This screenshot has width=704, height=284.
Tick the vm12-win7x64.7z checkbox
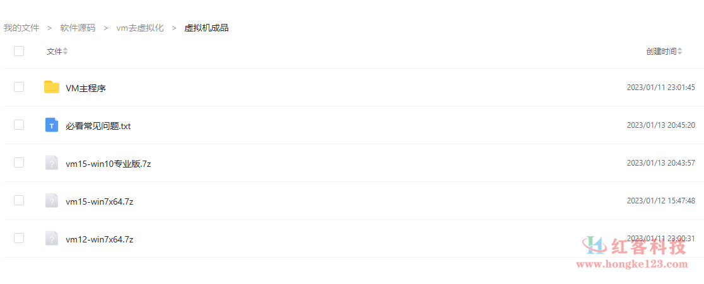[x=19, y=238]
